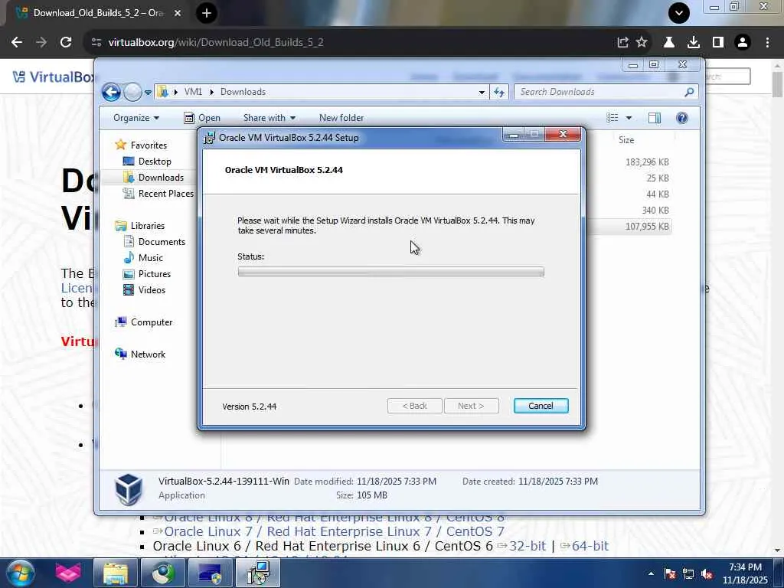Screen dimensions: 784x588
Task: Show hidden system tray icons
Action: coord(651,573)
